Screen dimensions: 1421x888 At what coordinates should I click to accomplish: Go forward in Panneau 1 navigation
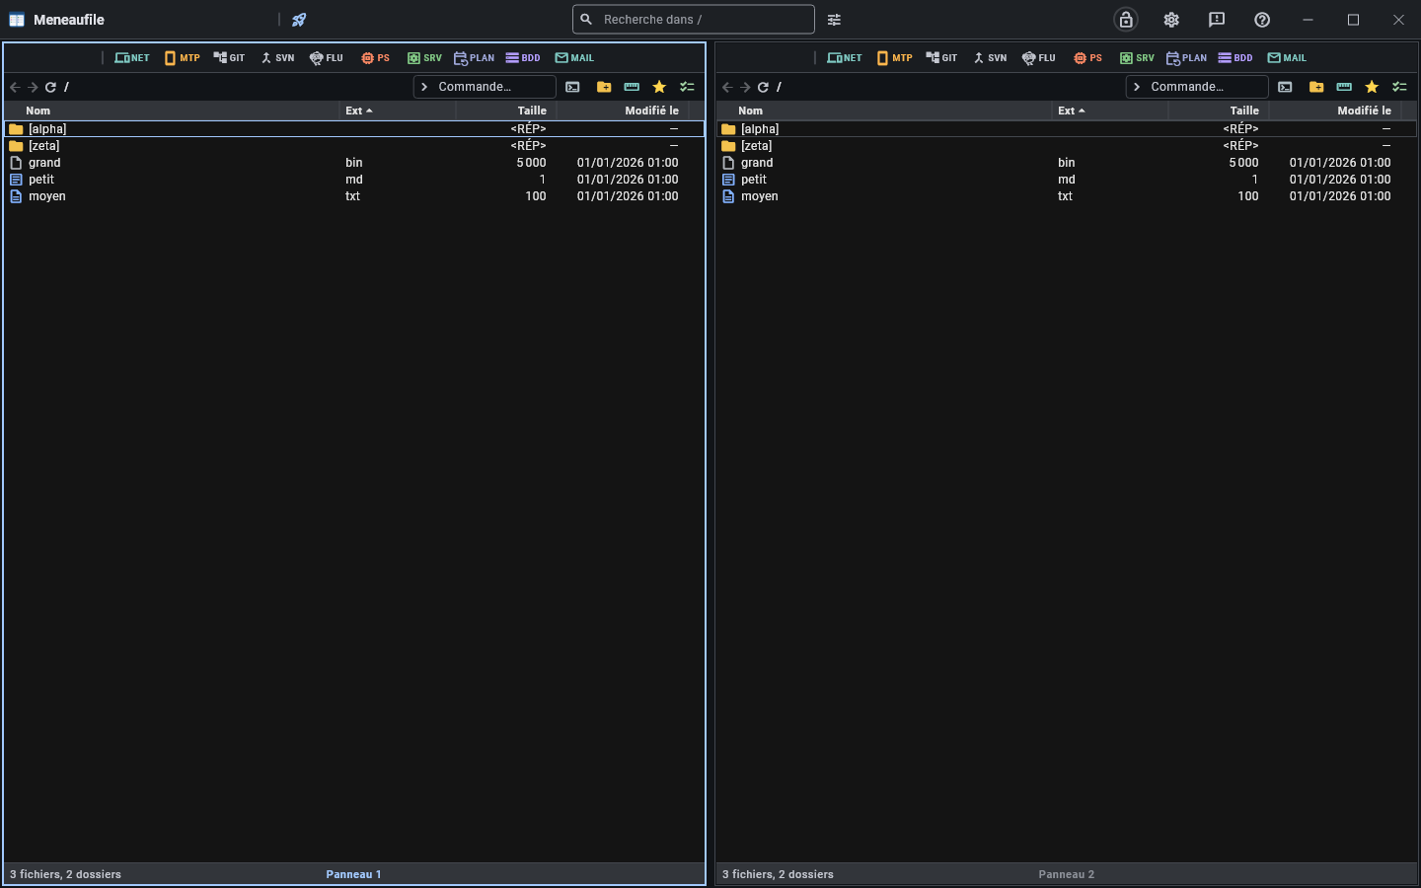(33, 87)
